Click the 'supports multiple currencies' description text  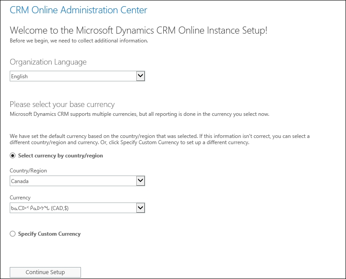point(139,114)
